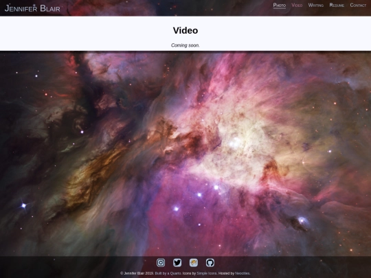
Task: Follow the 'Built by a Quarto' link
Action: [168, 273]
